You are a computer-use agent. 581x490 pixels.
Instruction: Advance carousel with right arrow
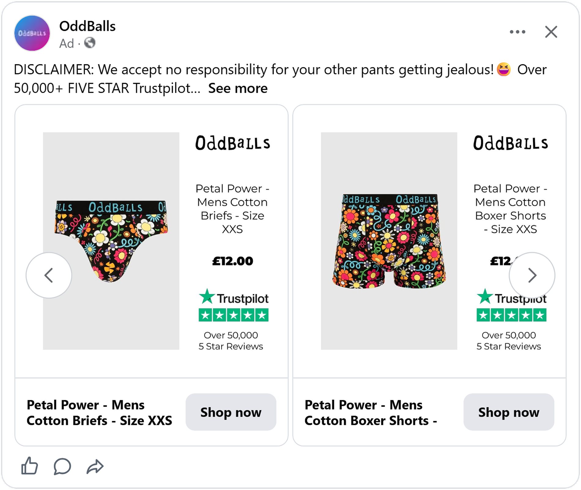pos(532,275)
